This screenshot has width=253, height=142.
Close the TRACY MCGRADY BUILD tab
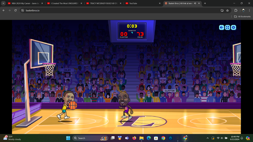[121, 3]
